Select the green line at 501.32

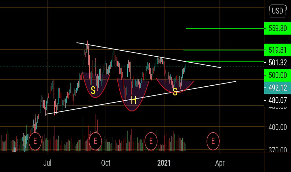click(x=225, y=61)
